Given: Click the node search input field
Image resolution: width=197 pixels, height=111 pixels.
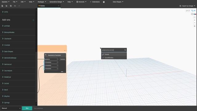Looking at the screenshot, I should [x=113, y=50].
